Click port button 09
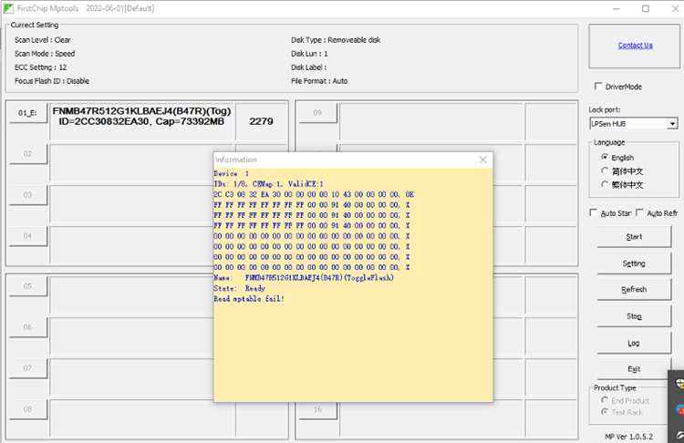The image size is (684, 443). [x=318, y=113]
